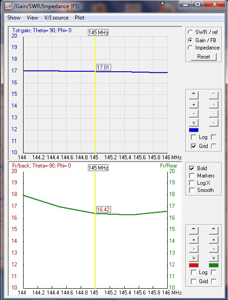Select the Gain / FB radio button
The width and height of the screenshot is (228, 300).
190,40
